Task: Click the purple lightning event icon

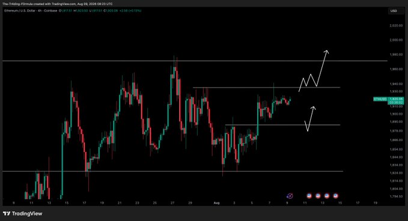Action: pyautogui.click(x=290, y=196)
